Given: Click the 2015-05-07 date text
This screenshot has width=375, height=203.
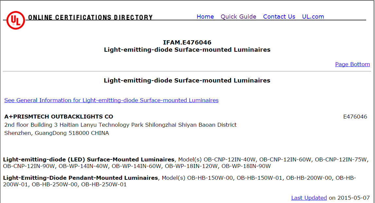Looking at the screenshot, I should tap(353, 198).
